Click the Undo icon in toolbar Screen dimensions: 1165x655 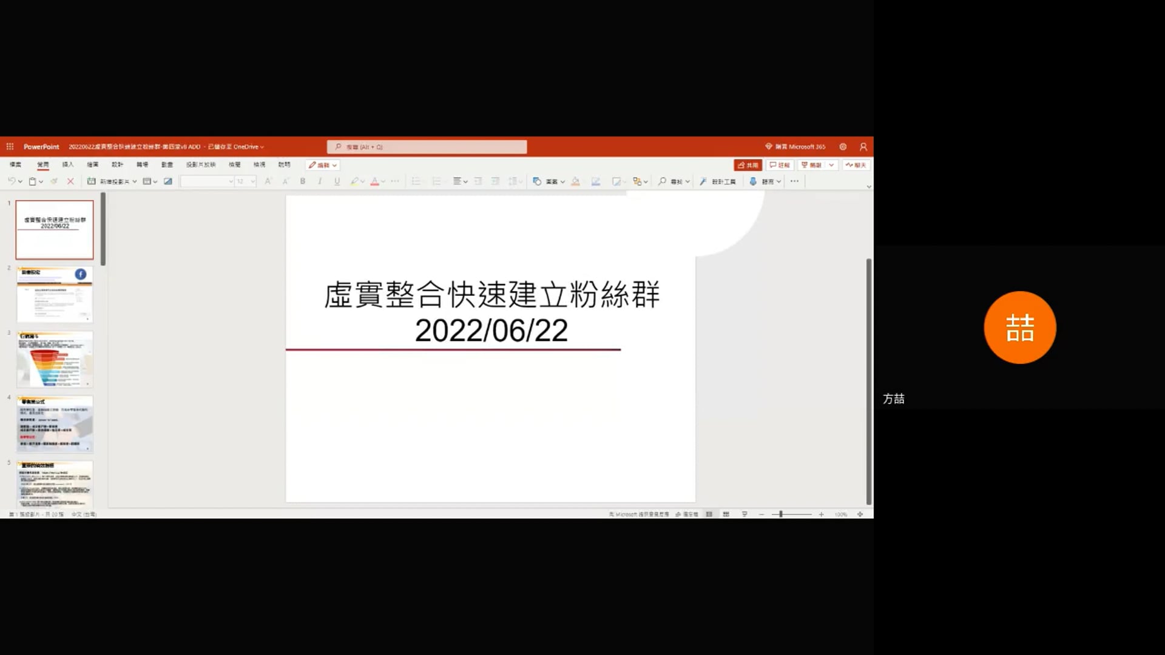(11, 181)
